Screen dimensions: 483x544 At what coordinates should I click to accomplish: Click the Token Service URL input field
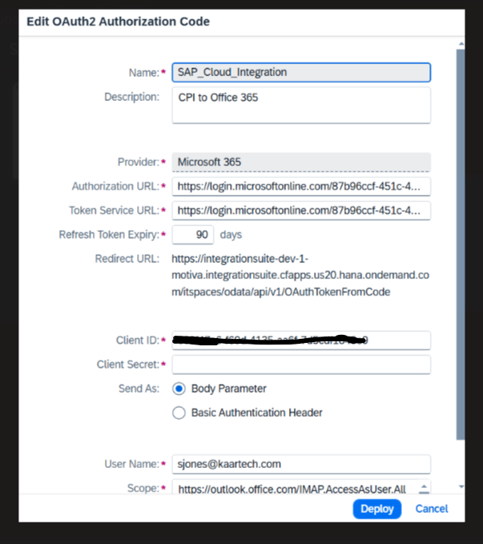301,211
